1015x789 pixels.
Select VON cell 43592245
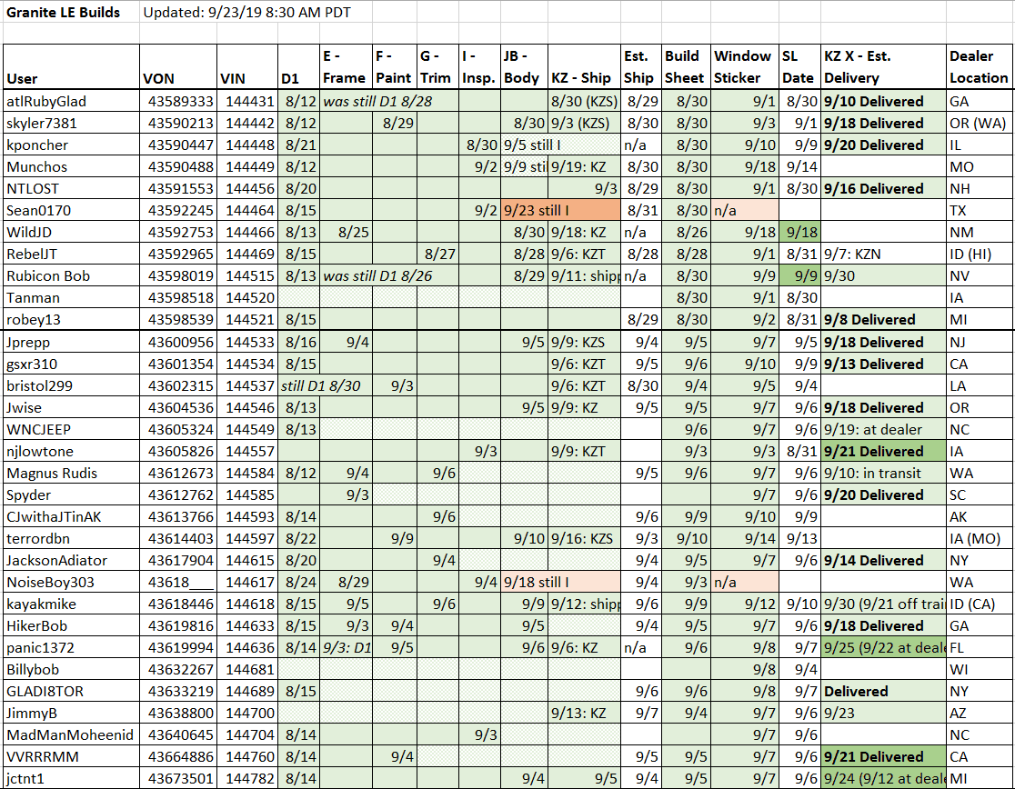(x=178, y=210)
